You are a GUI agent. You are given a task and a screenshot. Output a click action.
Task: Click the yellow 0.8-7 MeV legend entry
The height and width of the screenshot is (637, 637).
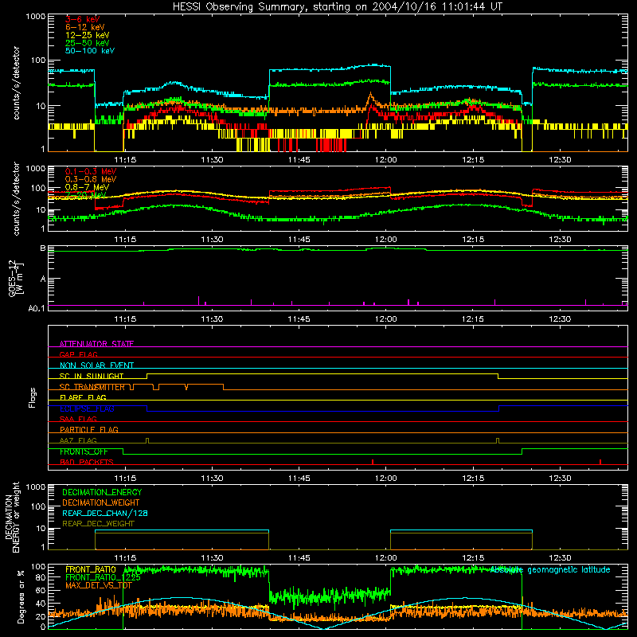(87, 187)
